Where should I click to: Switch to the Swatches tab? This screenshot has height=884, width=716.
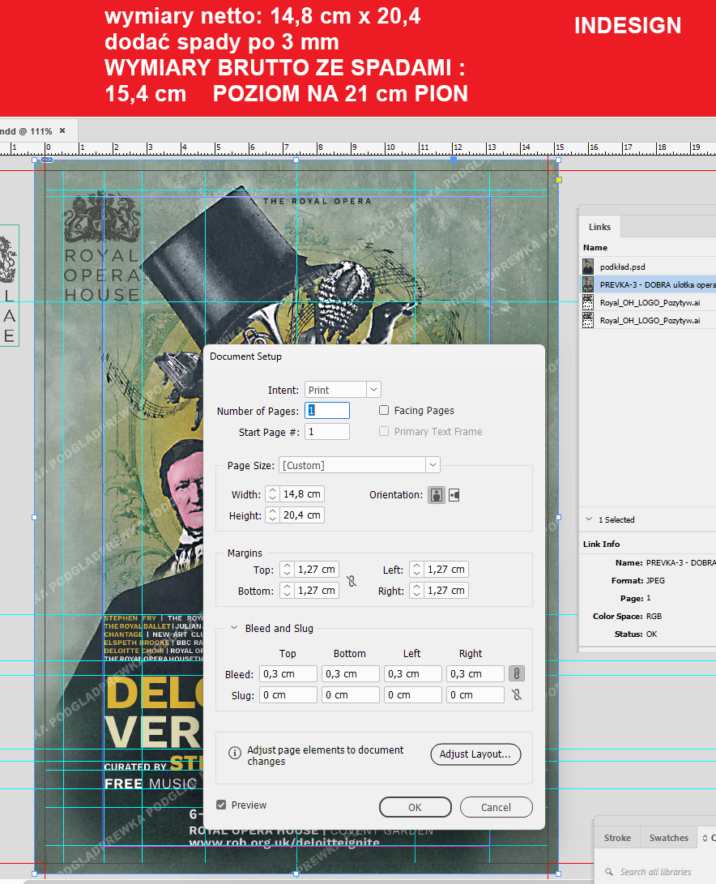point(668,838)
